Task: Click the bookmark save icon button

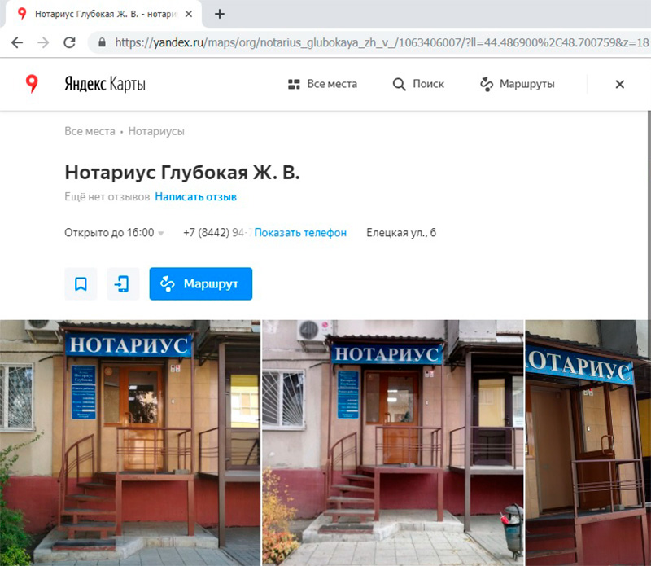Action: coord(81,283)
